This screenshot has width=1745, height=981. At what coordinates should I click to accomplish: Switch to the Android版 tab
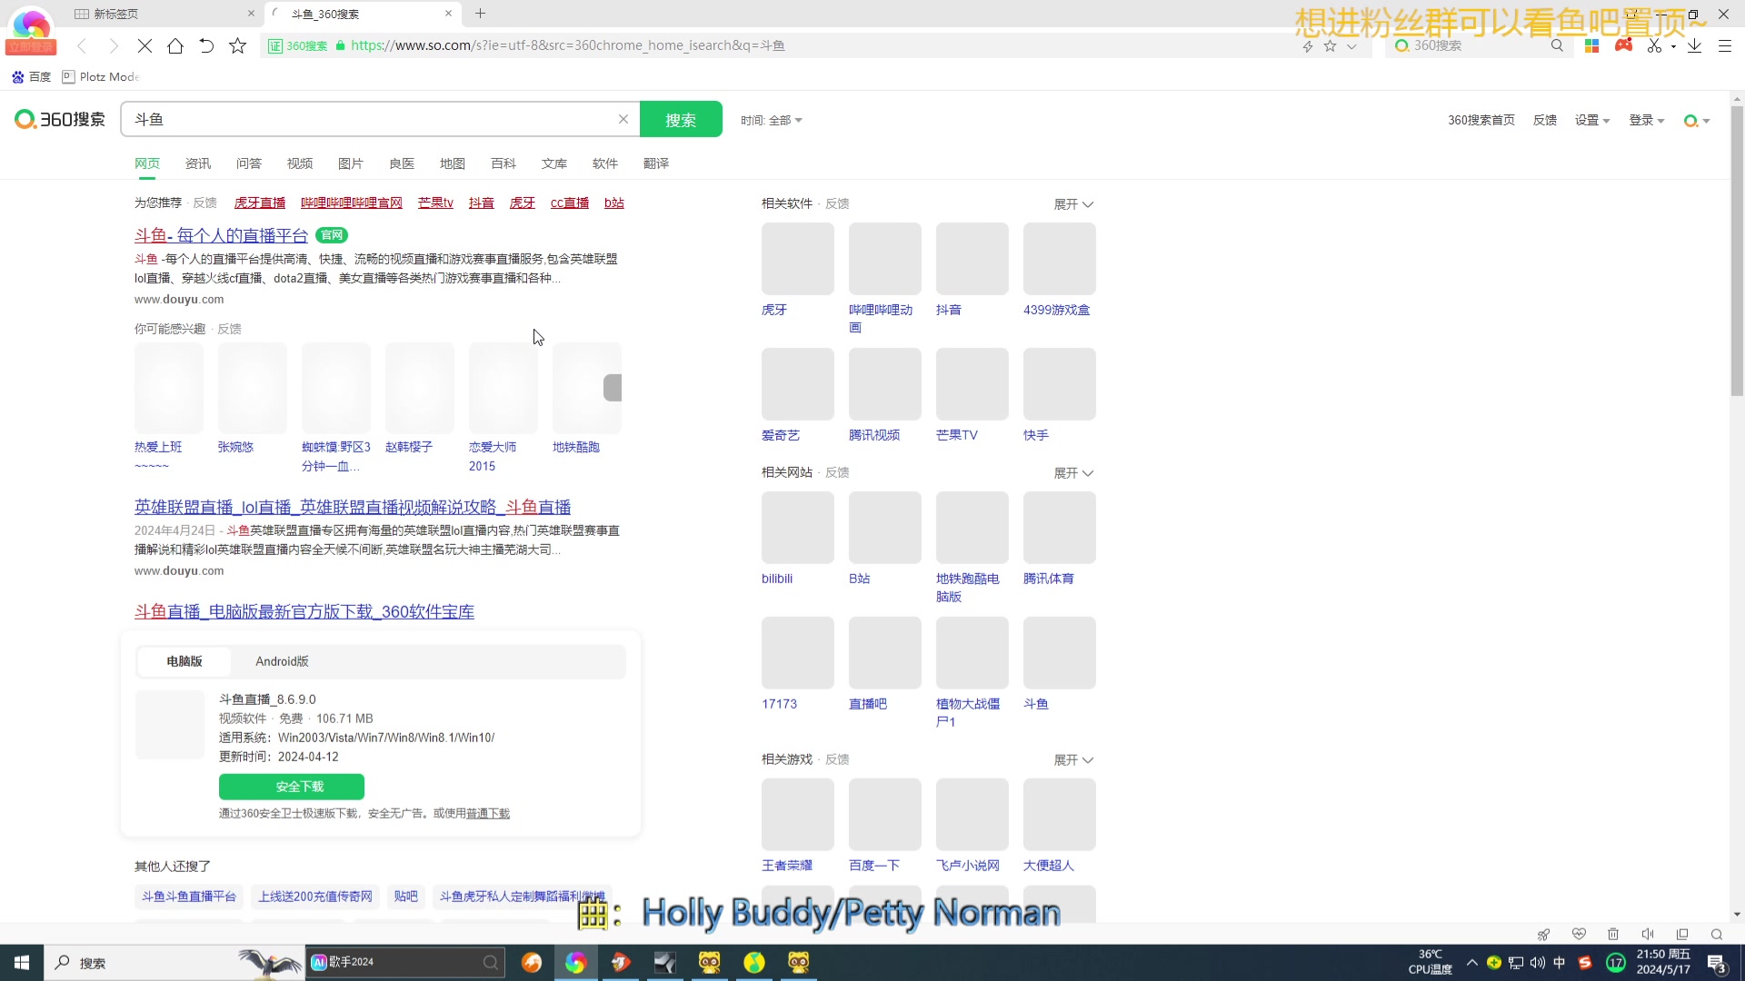tap(282, 661)
